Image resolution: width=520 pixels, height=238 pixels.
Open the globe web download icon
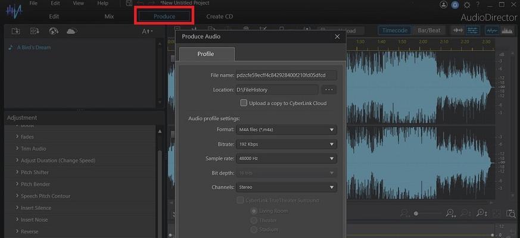point(54,31)
